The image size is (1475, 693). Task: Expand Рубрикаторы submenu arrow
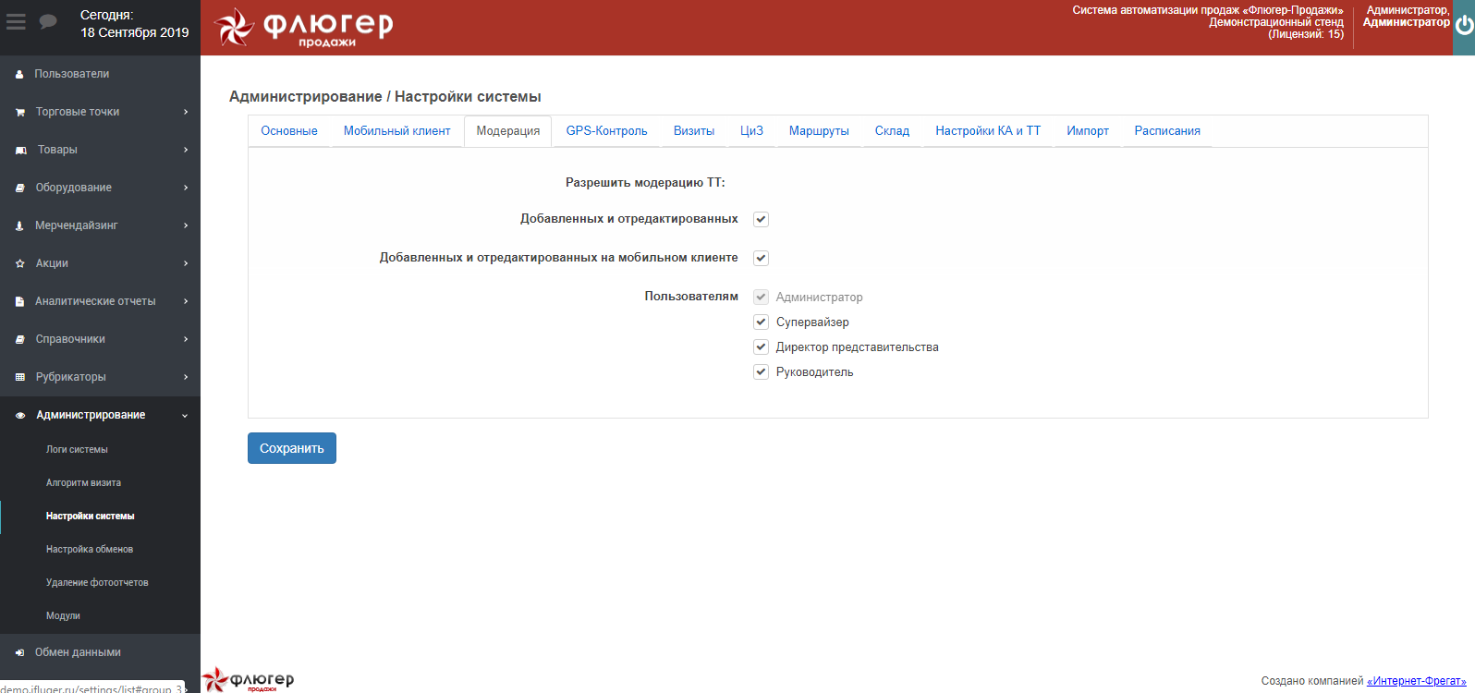pos(186,377)
